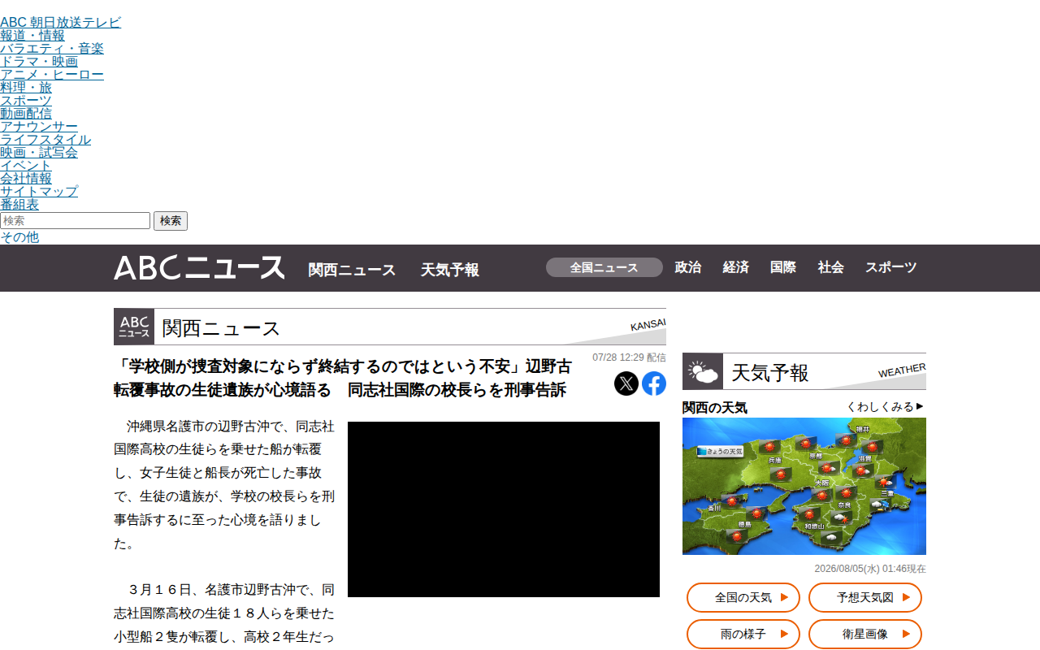Viewport: 1040px width, 650px height.
Task: Open サイトマップ link
Action: click(39, 192)
